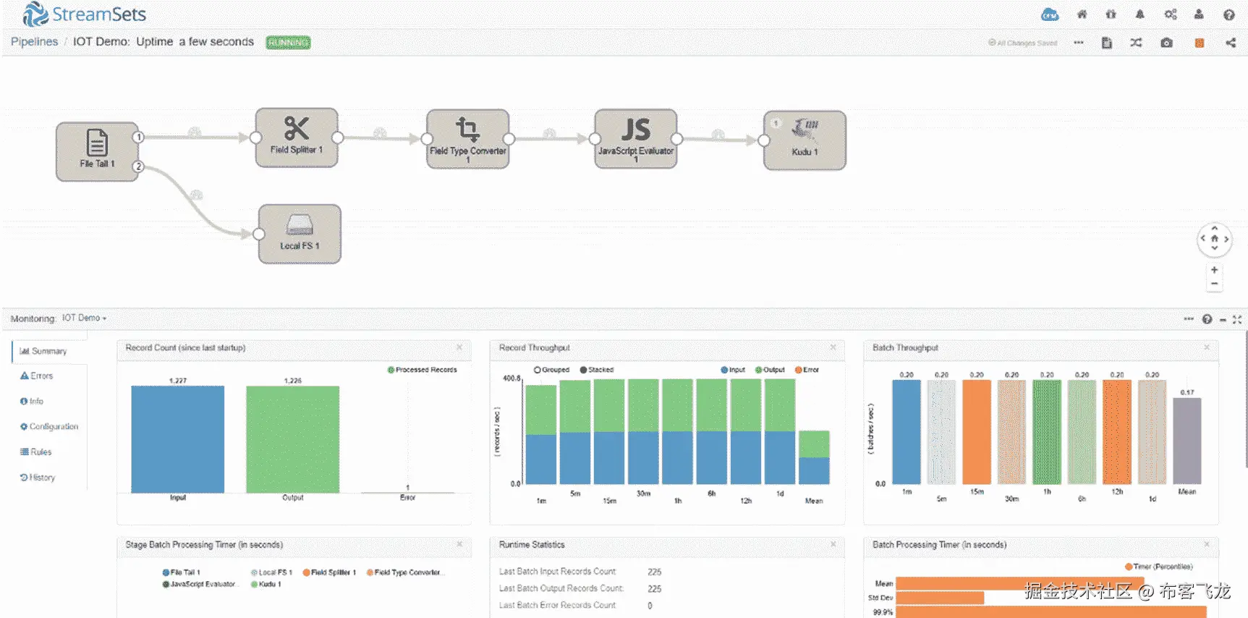
Task: Toggle Input legend in Record Throughput
Action: coord(733,370)
